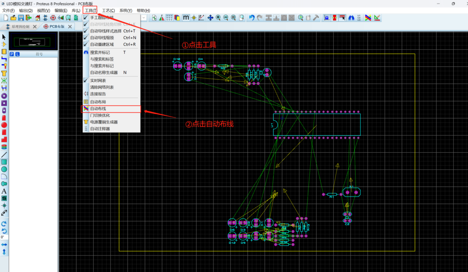Toggle the 实时网表 checkmark option
Viewport: 468px width, 272px height.
point(98,80)
